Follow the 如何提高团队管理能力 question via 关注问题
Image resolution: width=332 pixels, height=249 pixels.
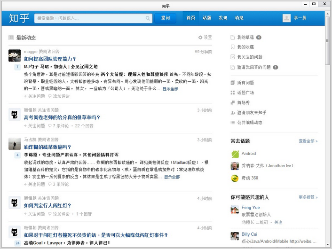(x=35, y=96)
